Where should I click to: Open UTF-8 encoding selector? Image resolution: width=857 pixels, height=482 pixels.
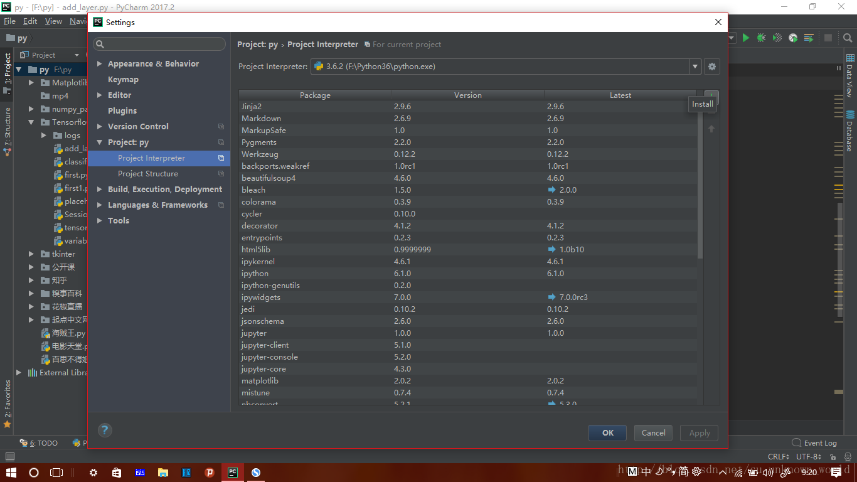coord(809,457)
